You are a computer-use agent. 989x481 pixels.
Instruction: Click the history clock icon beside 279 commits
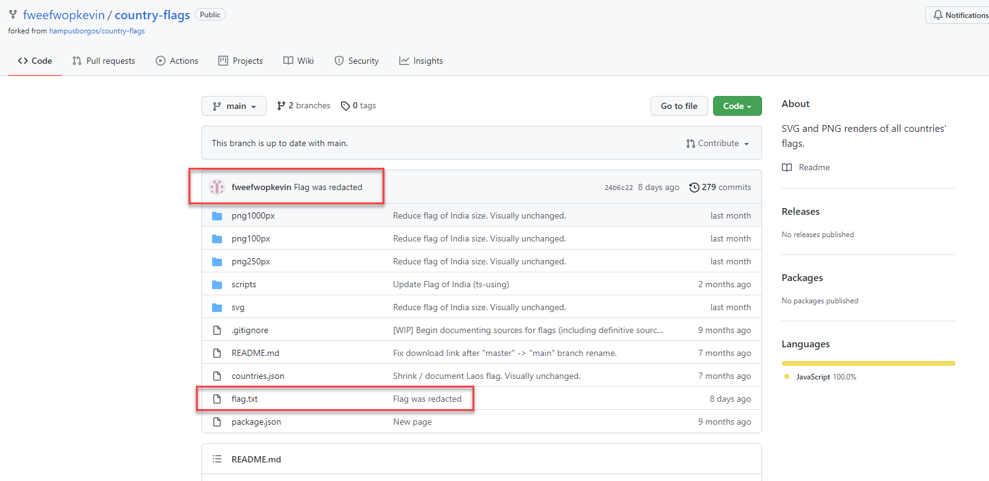point(694,187)
